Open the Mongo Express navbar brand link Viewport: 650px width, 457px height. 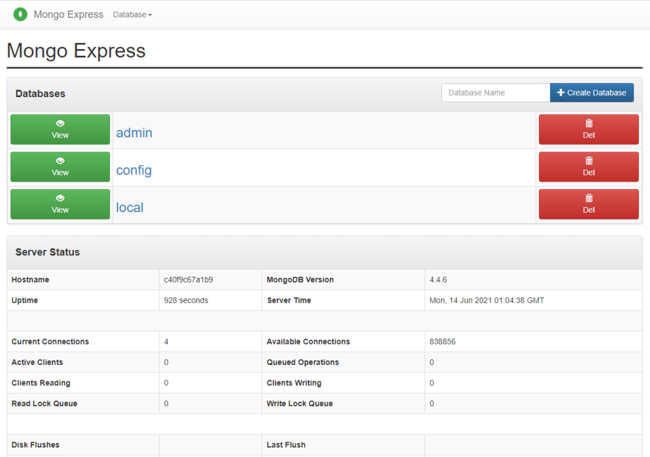69,15
